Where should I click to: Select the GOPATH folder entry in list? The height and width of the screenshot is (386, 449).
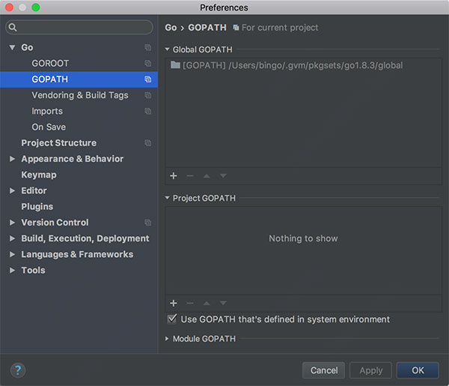click(x=287, y=65)
